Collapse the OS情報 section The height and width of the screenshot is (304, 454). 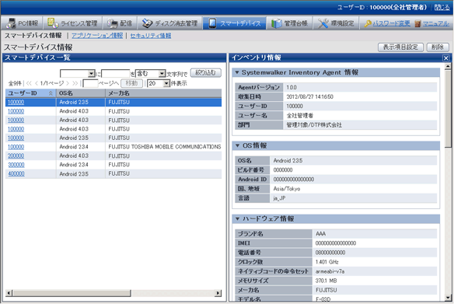point(237,145)
